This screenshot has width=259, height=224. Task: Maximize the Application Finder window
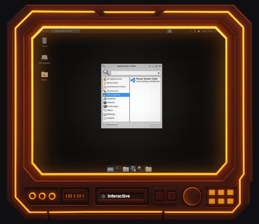[156, 66]
